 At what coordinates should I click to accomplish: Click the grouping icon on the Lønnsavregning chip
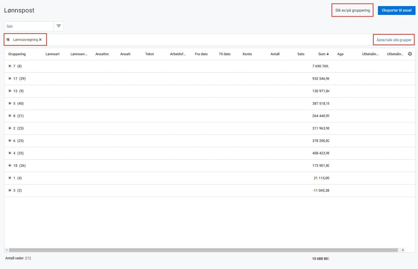tap(8, 40)
